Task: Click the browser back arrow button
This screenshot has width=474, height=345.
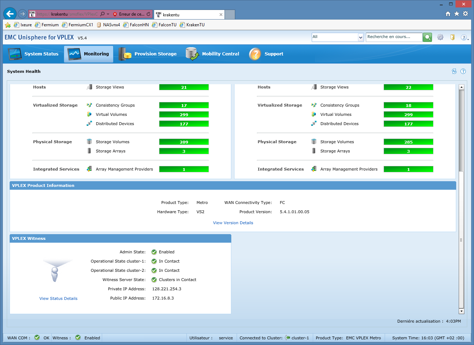Action: (10, 14)
